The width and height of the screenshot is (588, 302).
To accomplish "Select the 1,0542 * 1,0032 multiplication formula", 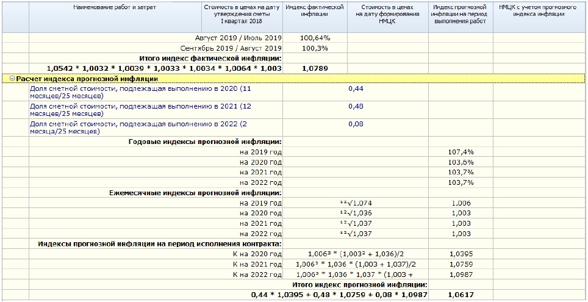I will point(165,68).
